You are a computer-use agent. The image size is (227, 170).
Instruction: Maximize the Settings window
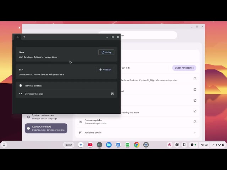coord(197,27)
